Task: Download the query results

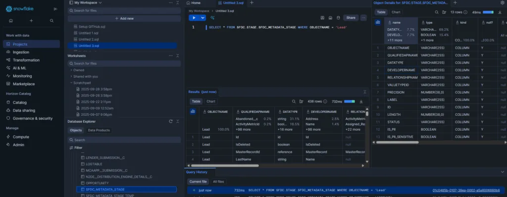Action: click(361, 101)
